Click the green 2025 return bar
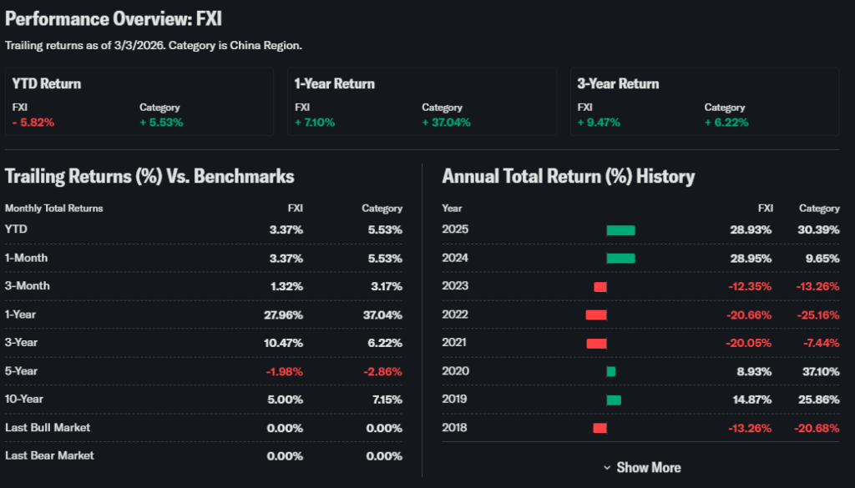 pos(620,230)
